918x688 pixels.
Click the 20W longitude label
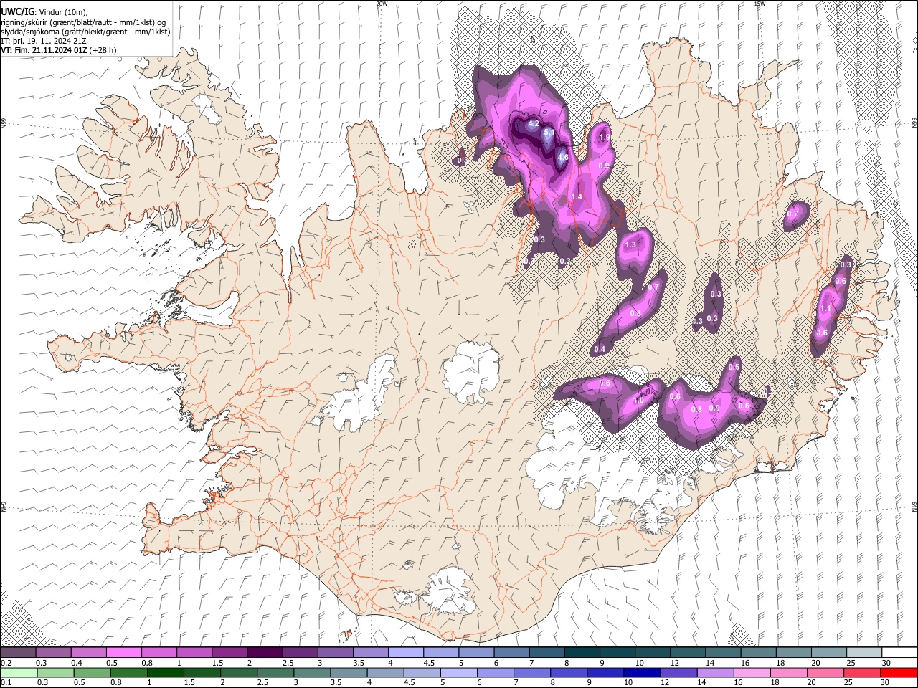[382, 4]
